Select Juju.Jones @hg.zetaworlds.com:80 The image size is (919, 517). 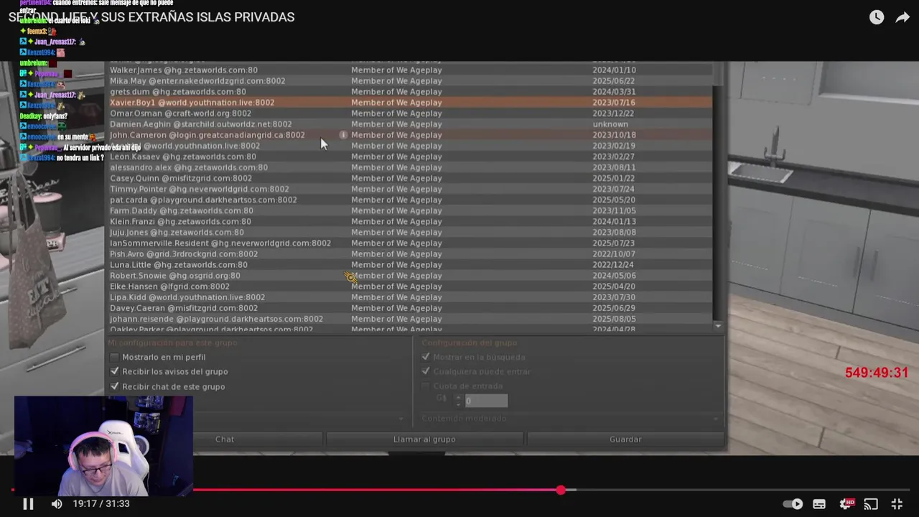(x=410, y=232)
